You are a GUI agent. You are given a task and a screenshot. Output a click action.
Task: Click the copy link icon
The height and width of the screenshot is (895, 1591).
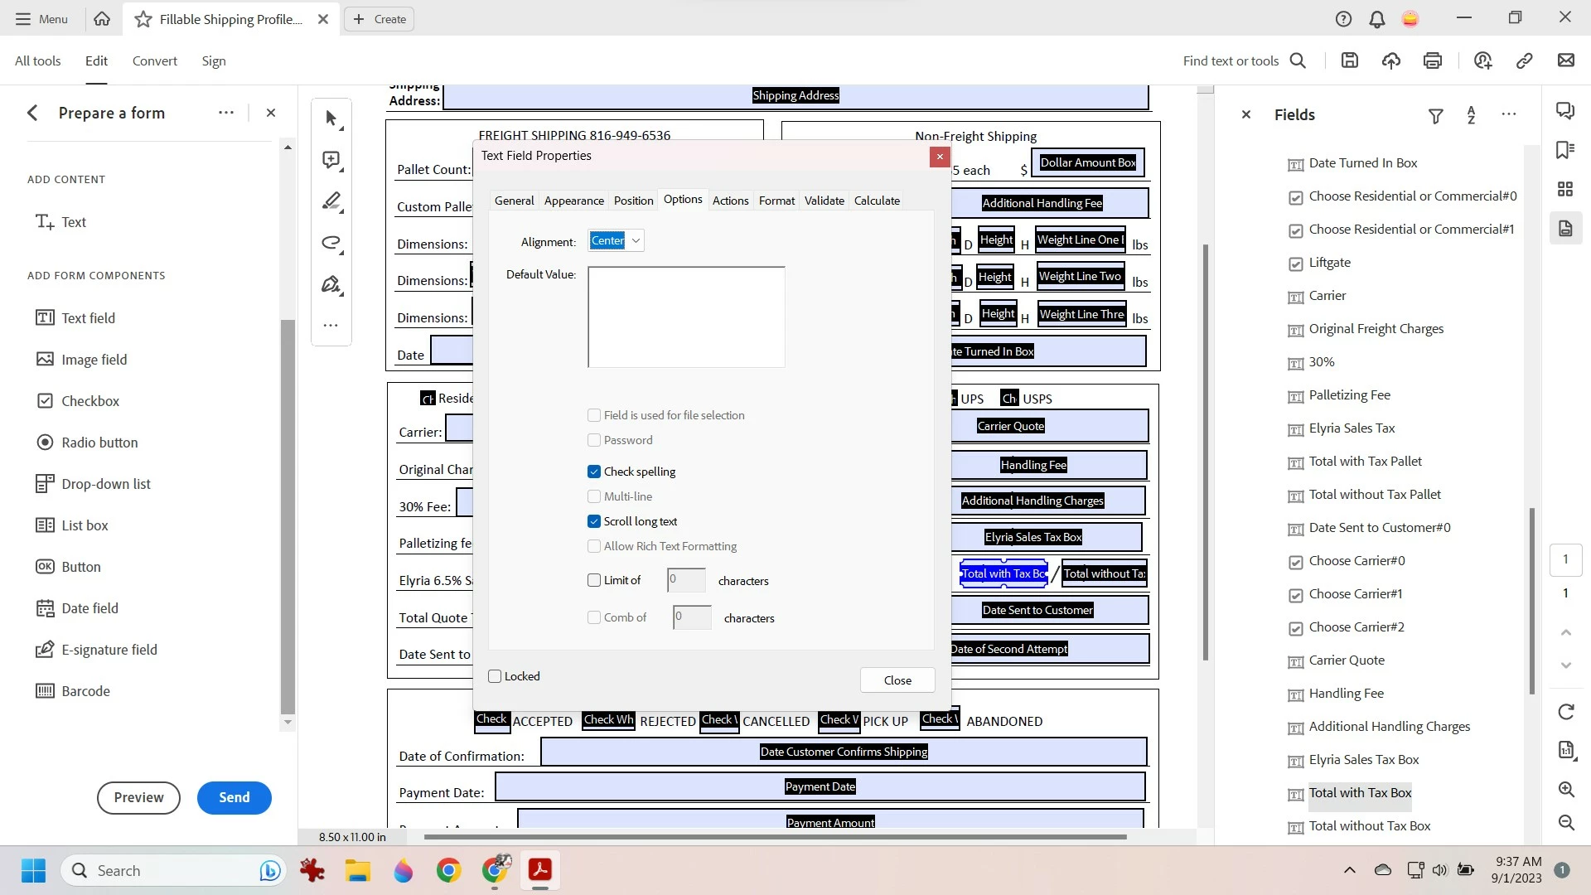click(1524, 60)
